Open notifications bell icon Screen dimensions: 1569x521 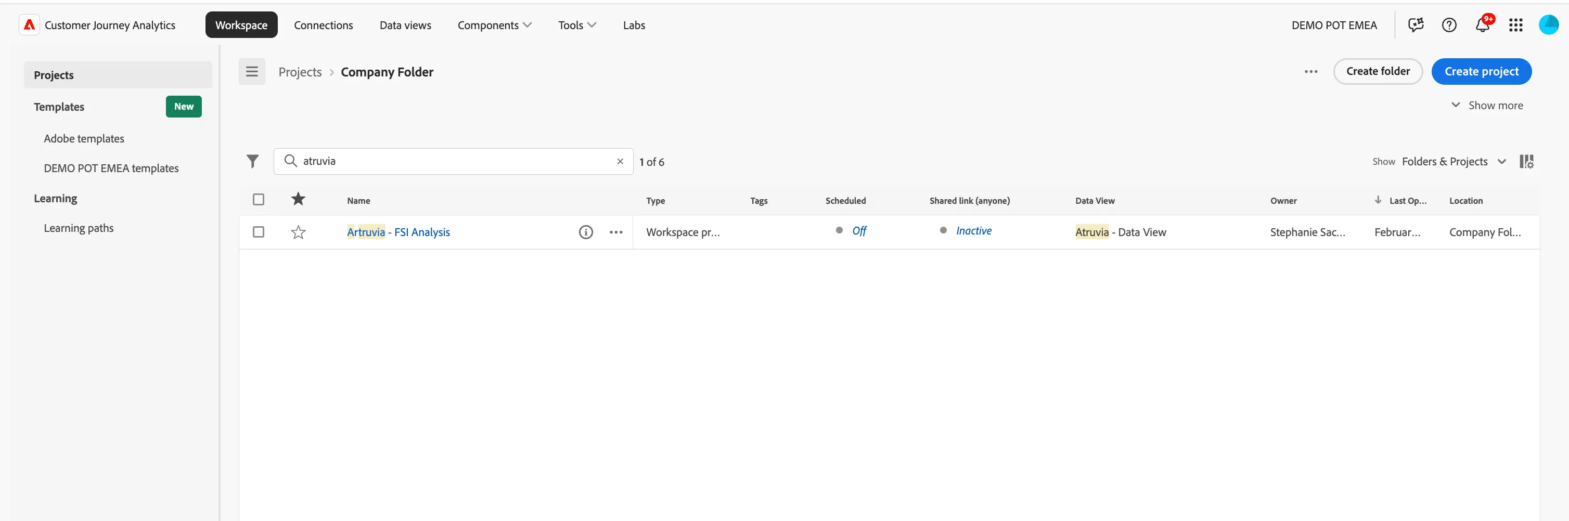point(1483,25)
